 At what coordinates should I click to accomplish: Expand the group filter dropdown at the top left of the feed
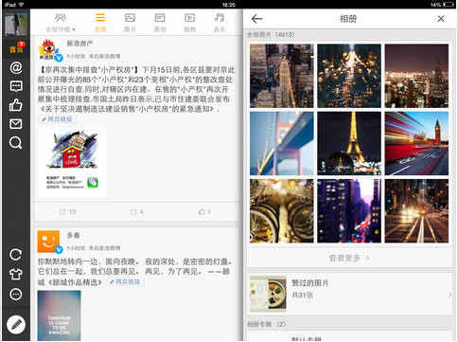click(61, 23)
